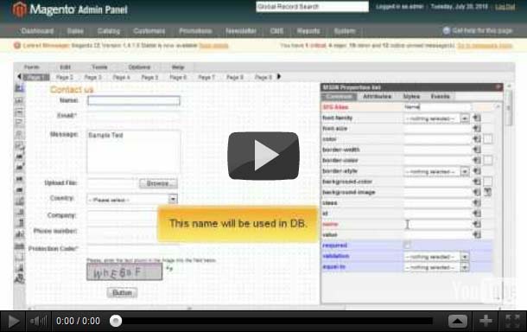Click the apply icon beside the name property
The width and height of the screenshot is (527, 332).
[x=477, y=224]
